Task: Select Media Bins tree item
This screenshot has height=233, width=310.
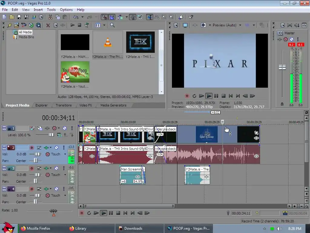Action: (26, 37)
